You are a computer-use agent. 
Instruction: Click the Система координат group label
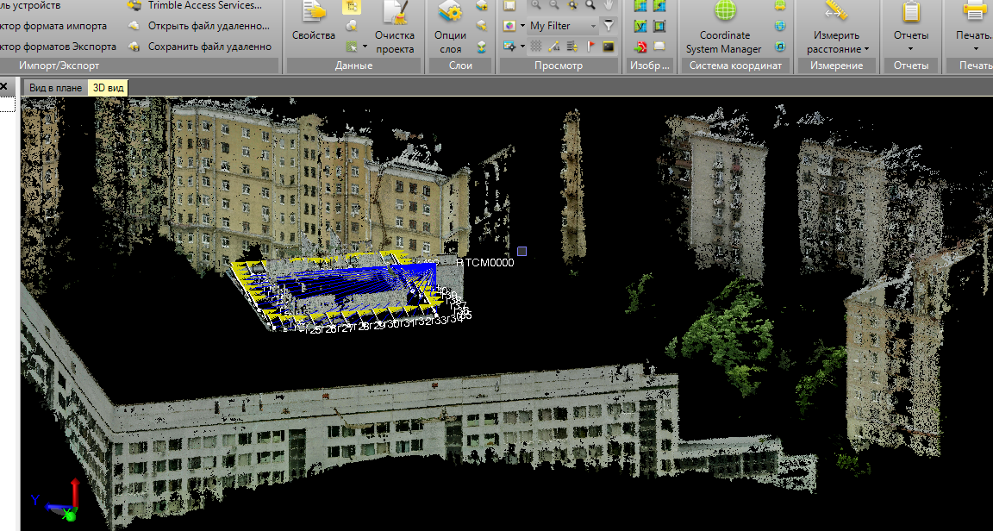735,66
